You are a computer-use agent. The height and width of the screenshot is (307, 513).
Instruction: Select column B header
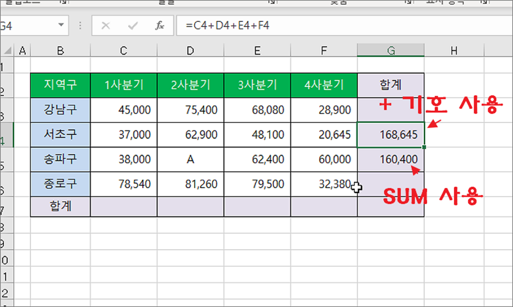click(x=60, y=51)
